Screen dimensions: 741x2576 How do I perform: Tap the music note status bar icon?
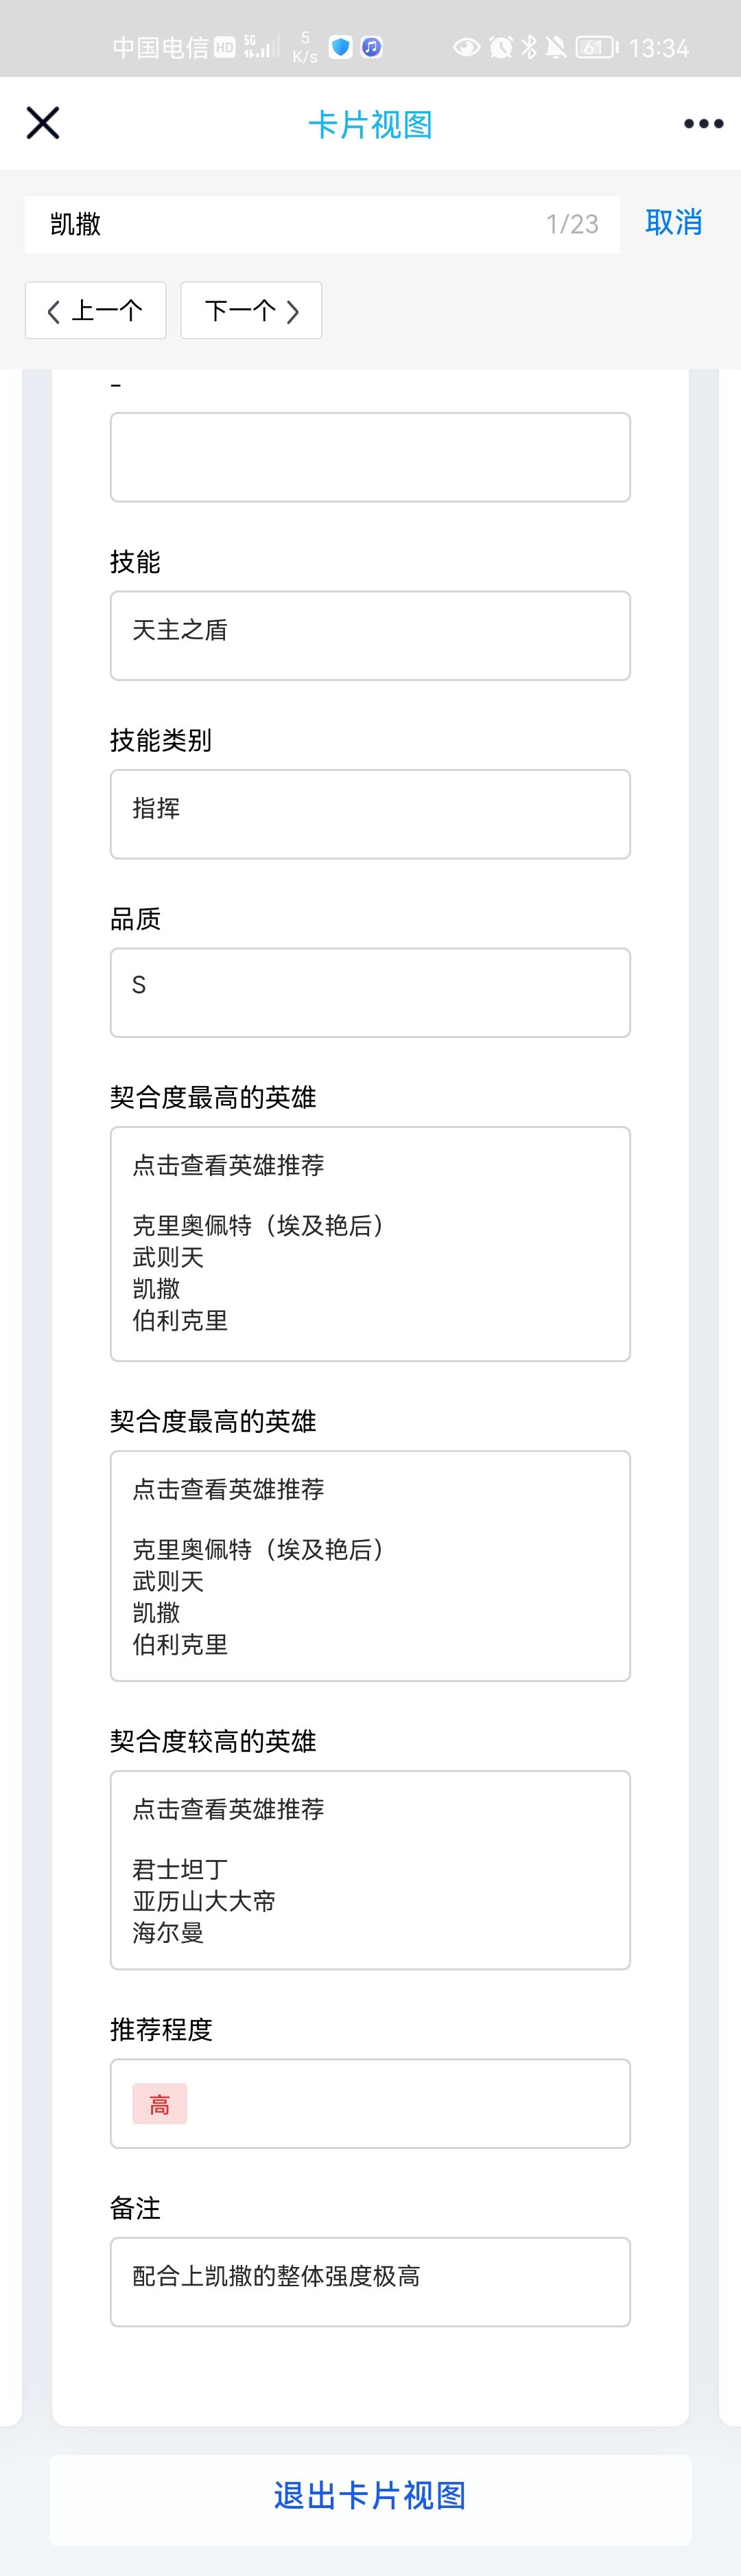point(371,47)
